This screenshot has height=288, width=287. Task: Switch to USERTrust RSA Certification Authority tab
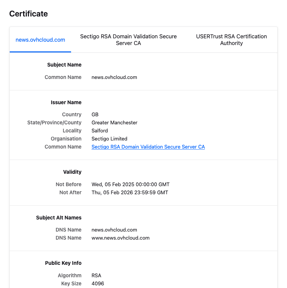(231, 40)
